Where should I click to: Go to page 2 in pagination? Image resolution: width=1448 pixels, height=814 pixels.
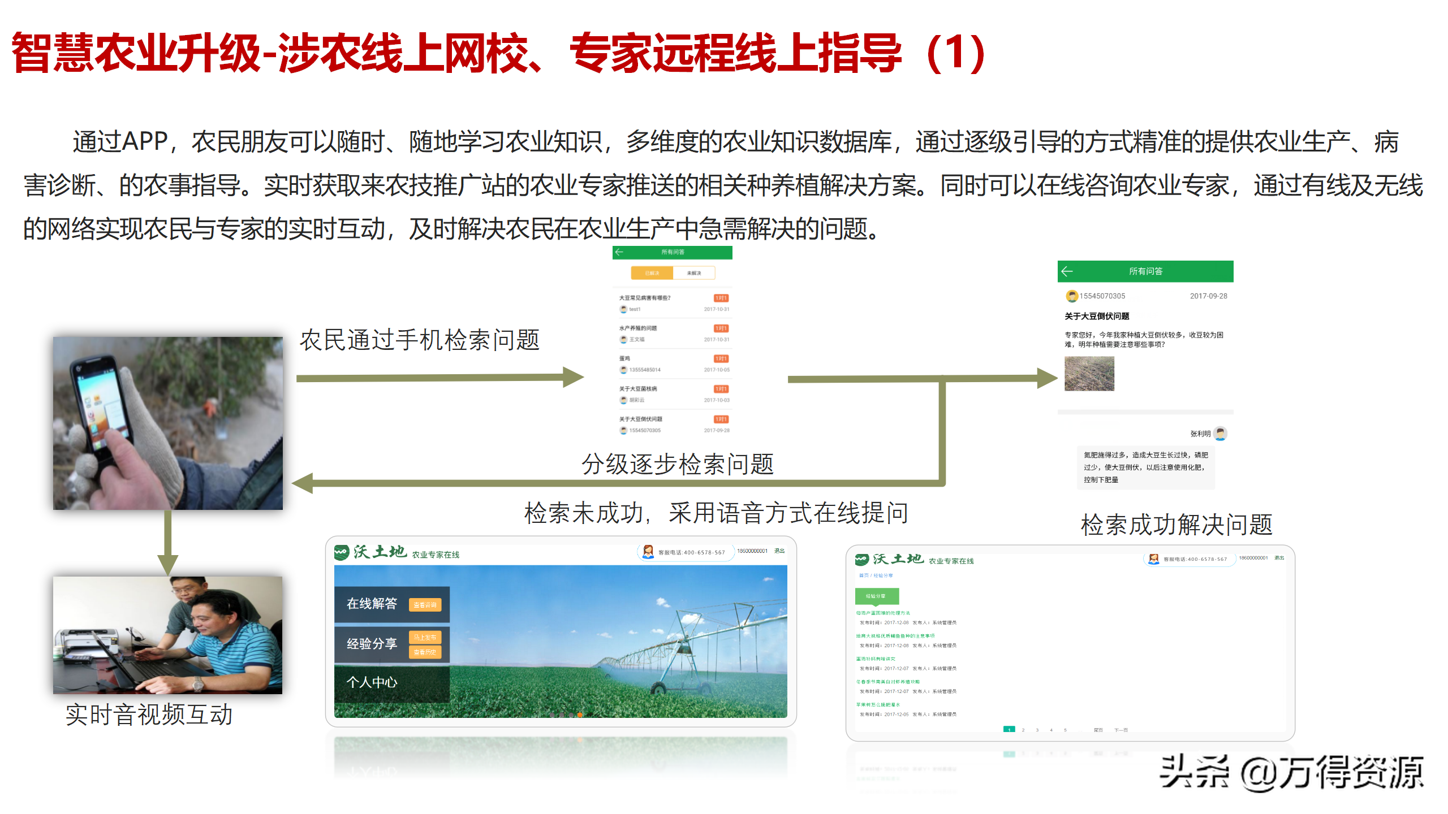point(1023,730)
